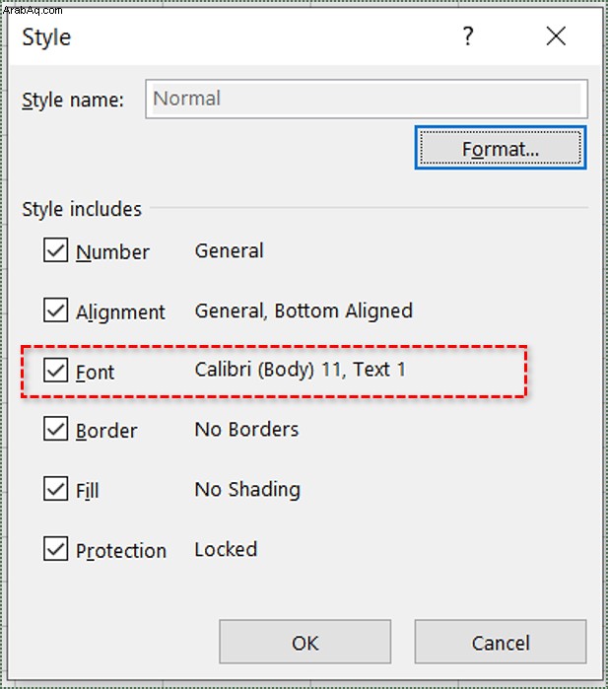
Task: Click the 'Style name:' label
Action: pos(73,100)
